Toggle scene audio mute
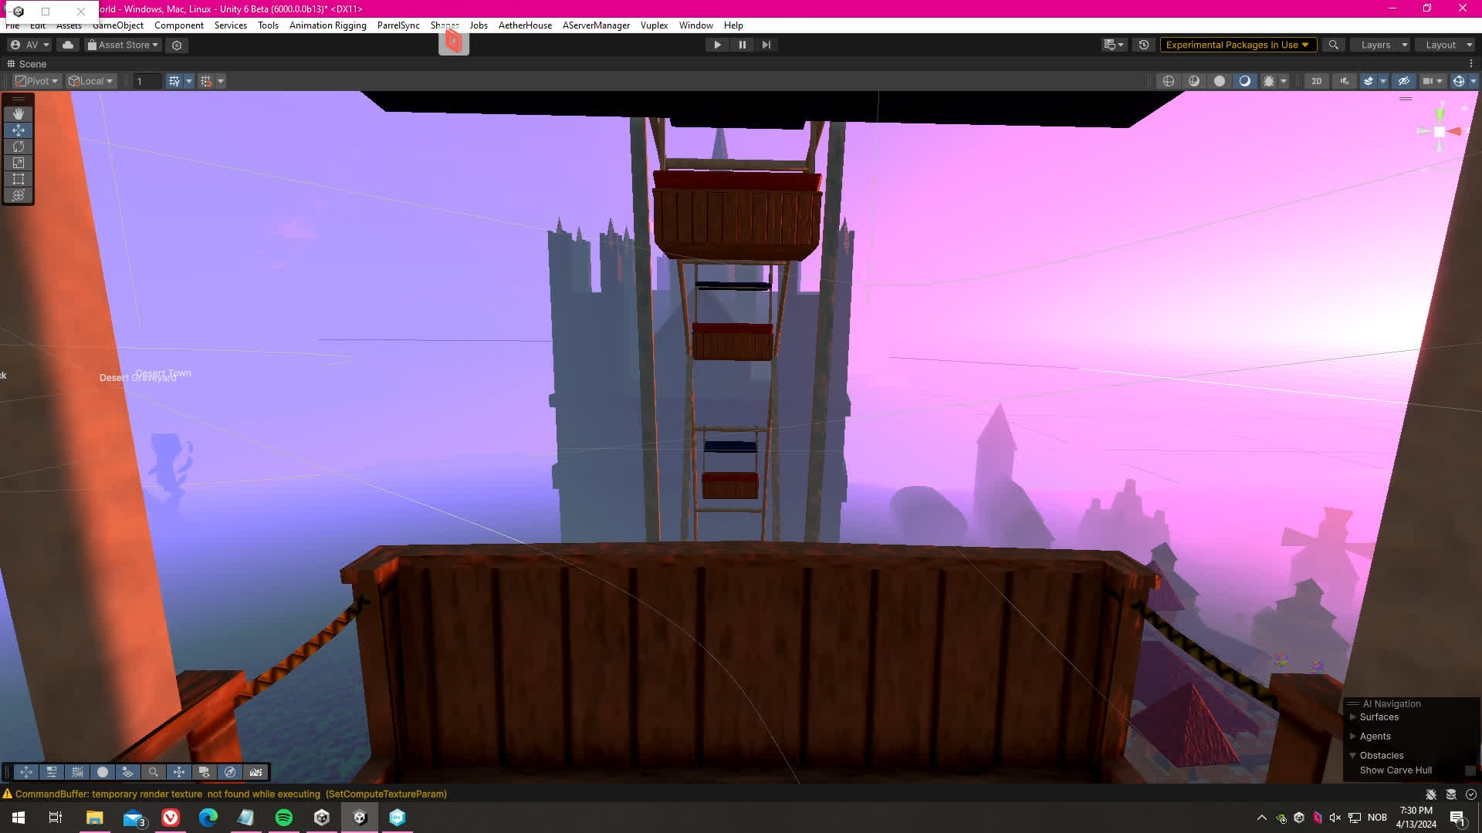Screen dimensions: 1482x833 pos(1345,81)
